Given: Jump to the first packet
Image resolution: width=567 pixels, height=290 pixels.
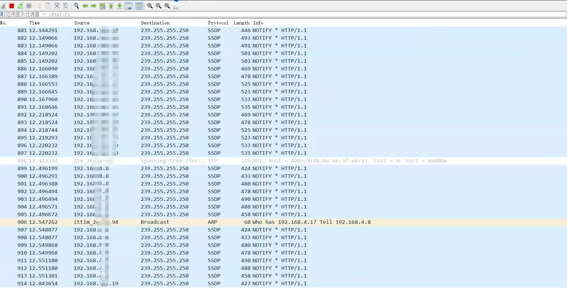Looking at the screenshot, I should point(111,6).
